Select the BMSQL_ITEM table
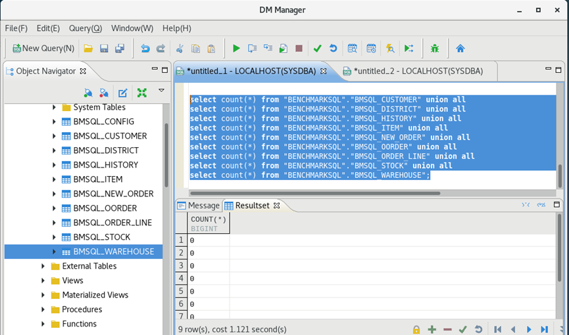 pos(97,179)
